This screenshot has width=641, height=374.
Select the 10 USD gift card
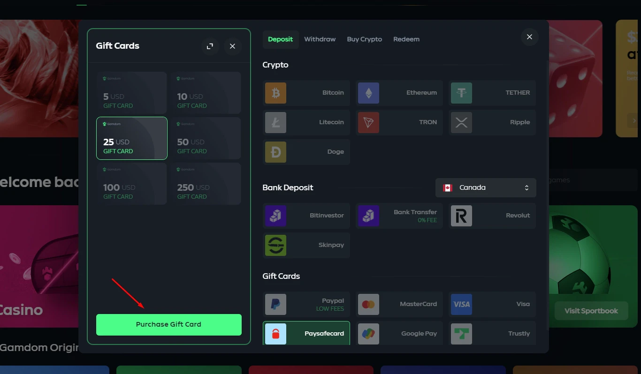(206, 93)
